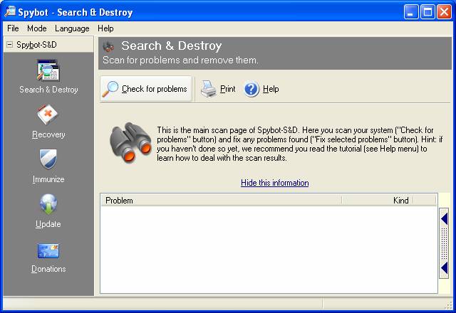
Task: Click the Immunize label in sidebar
Action: tap(48, 179)
